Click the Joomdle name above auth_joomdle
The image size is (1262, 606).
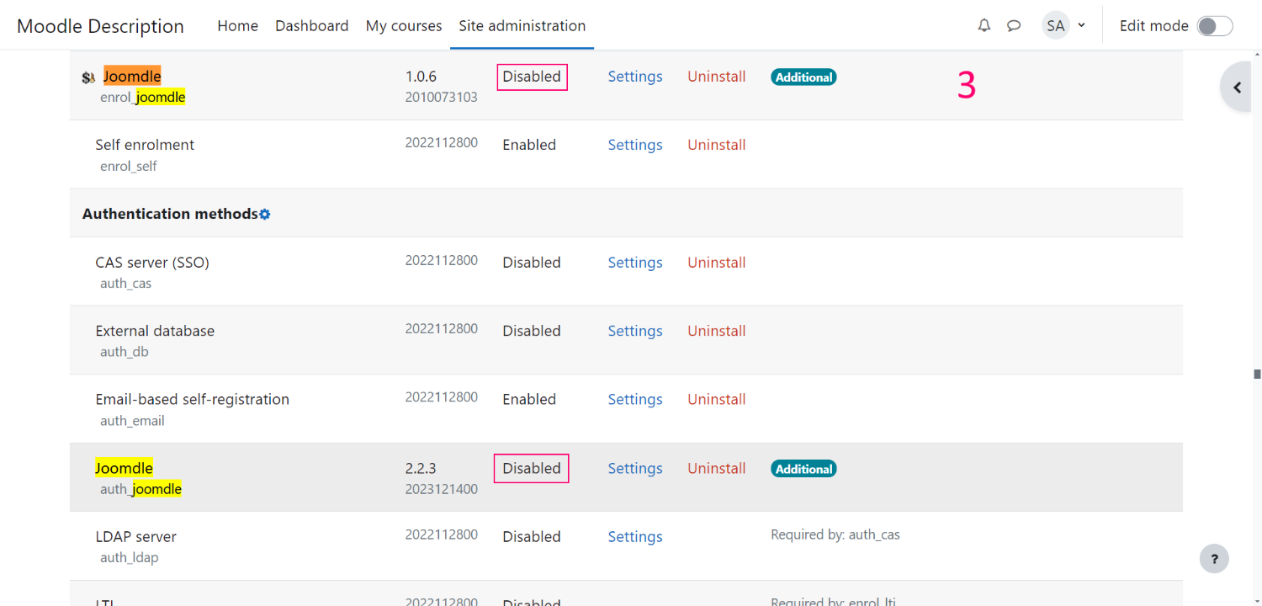(x=125, y=468)
